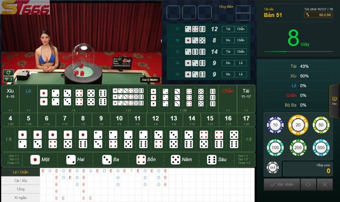Image resolution: width=340 pixels, height=202 pixels.
Task: Open the Wi-Fi signal quality selector
Action: click(8, 79)
